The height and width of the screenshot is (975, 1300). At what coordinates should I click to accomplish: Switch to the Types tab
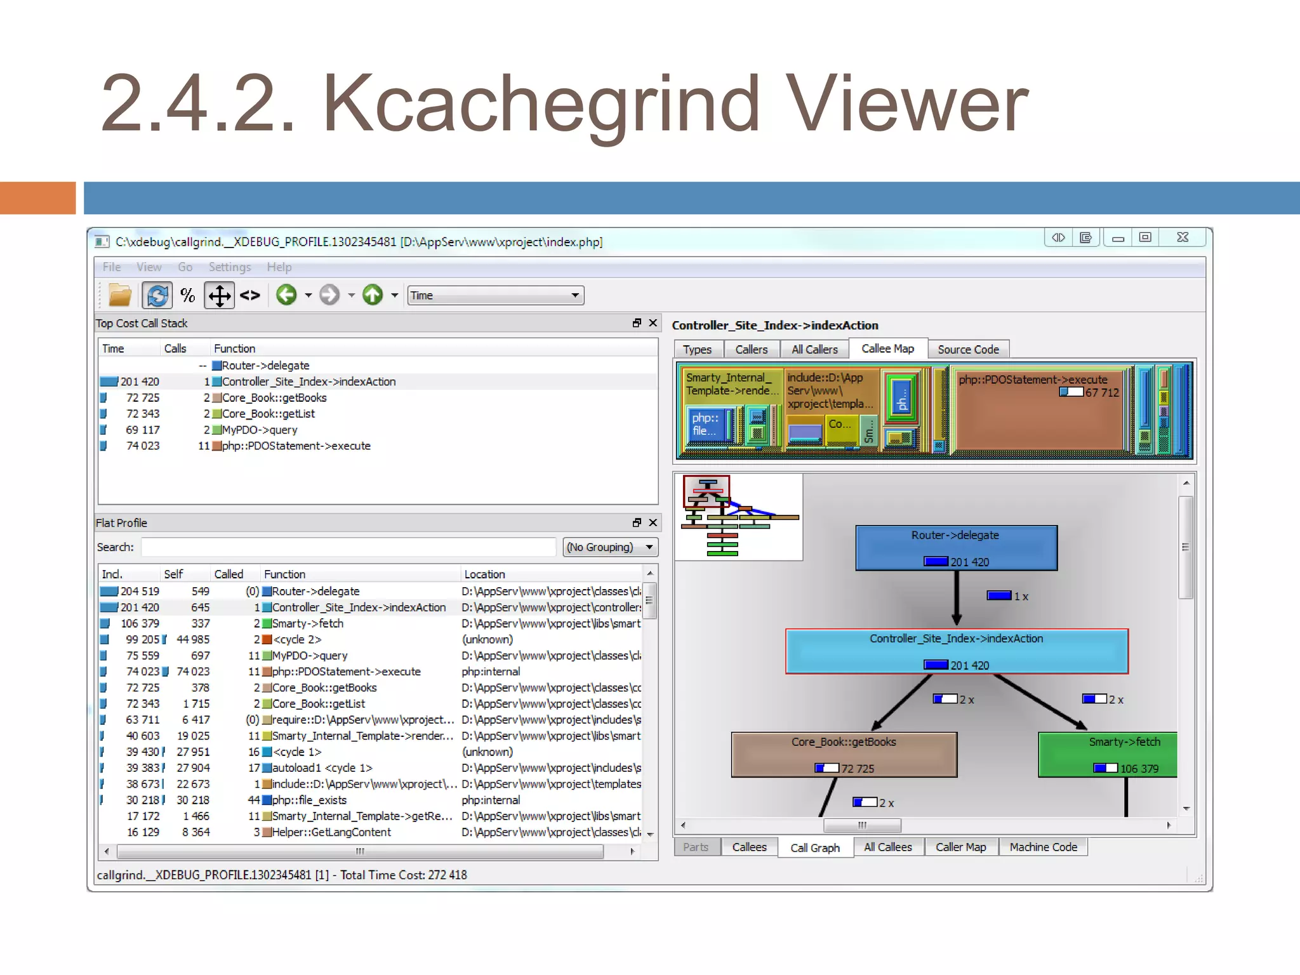tap(698, 350)
